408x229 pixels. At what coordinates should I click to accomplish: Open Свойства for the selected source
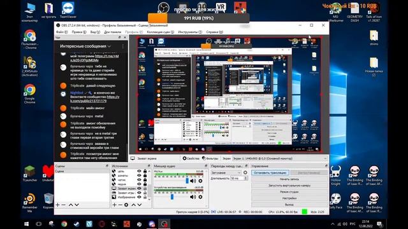coord(191,158)
